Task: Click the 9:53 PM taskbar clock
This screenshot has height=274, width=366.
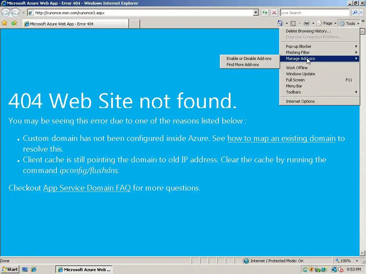Action: [354, 270]
